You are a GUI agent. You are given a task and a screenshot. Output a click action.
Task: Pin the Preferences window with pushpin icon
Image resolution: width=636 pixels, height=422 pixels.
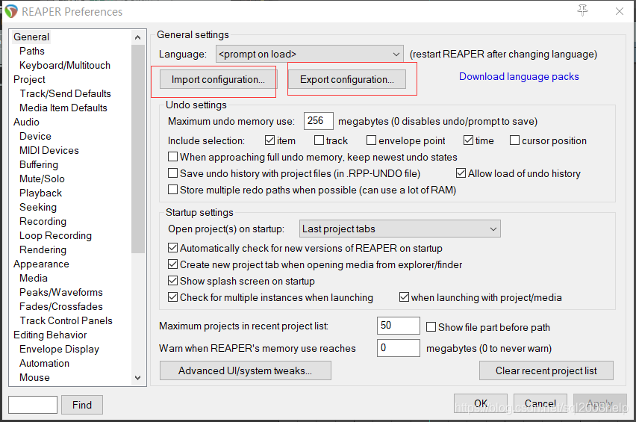[x=582, y=10]
